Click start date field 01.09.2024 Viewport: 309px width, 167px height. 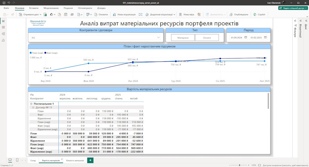(x=236, y=38)
